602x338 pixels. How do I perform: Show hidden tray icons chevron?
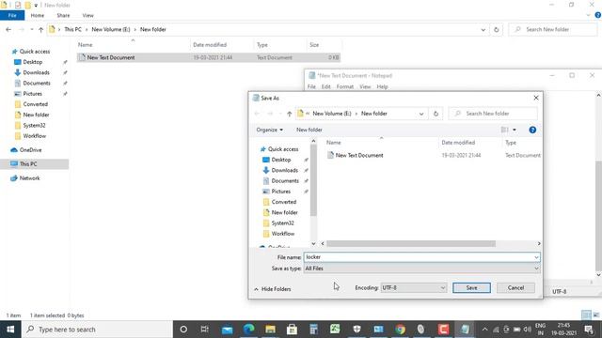pyautogui.click(x=484, y=330)
